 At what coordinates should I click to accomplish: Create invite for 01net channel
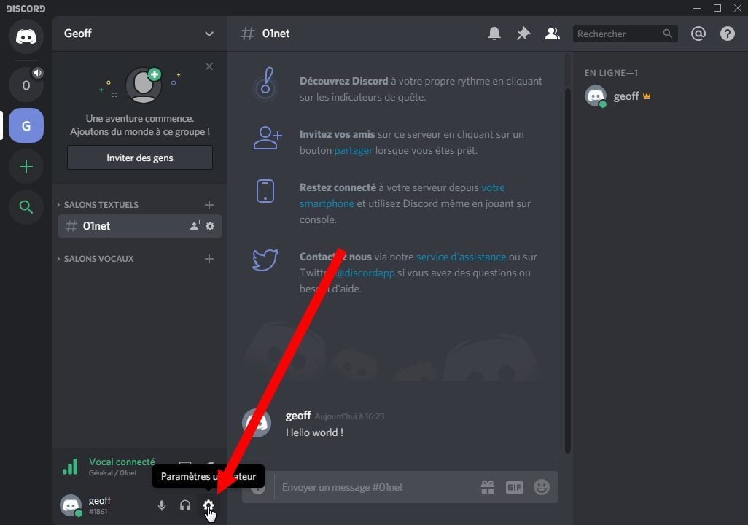pos(195,226)
